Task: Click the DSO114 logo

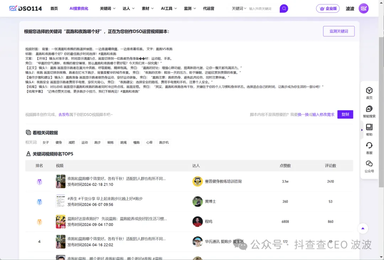Action: tap(26, 9)
